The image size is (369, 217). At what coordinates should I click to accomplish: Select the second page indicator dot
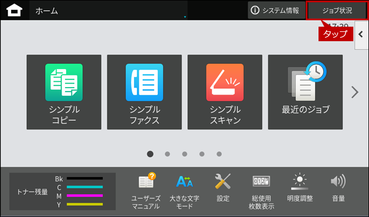pos(167,154)
